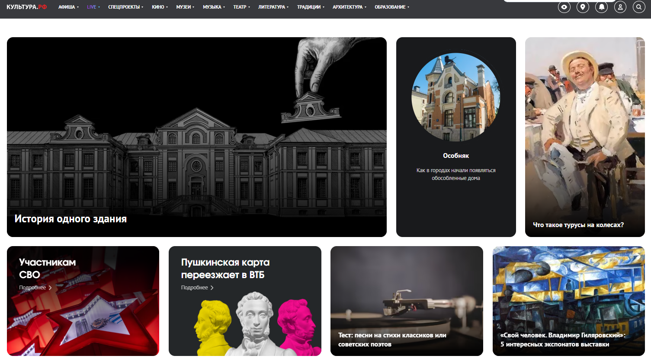
Task: Open 'Что такое турусы на колесах?' card
Action: [585, 137]
